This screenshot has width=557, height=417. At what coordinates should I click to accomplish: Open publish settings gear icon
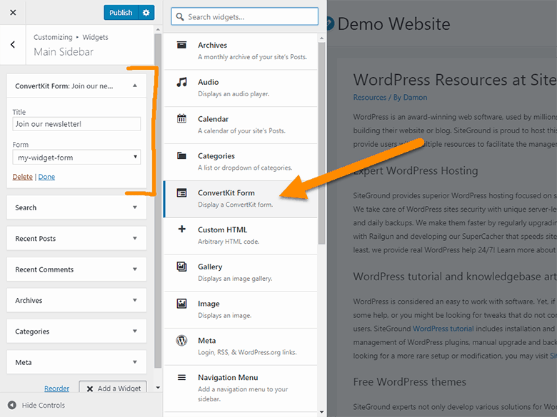click(146, 12)
